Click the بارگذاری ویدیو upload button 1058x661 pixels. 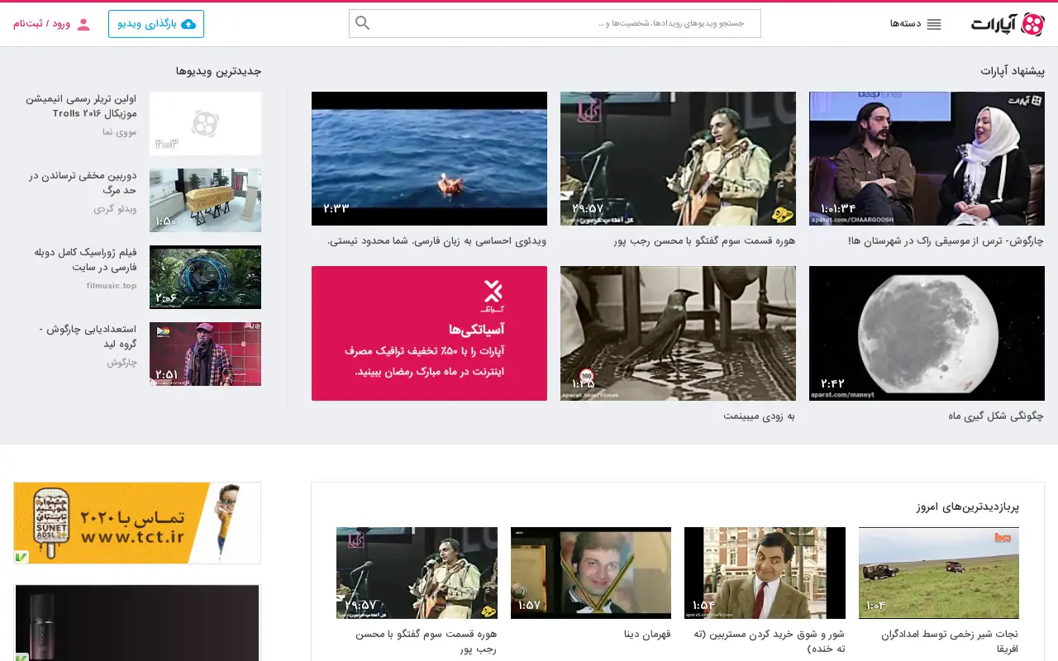pyautogui.click(x=156, y=24)
